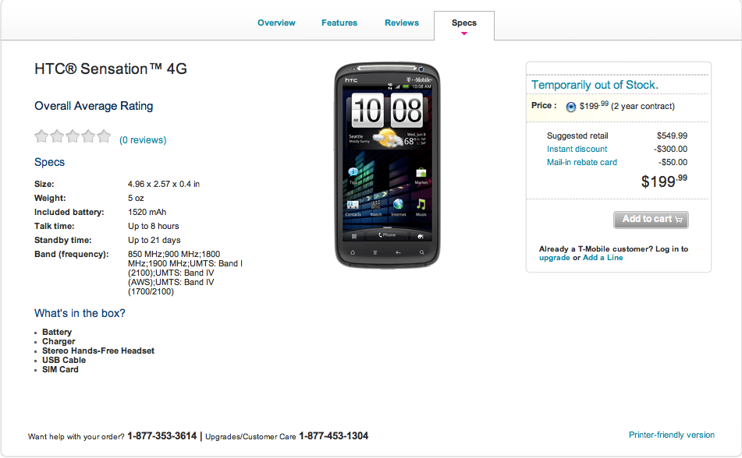
Task: Click the Add to cart button
Action: (651, 220)
